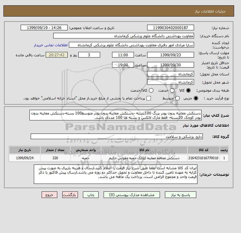The height and width of the screenshot is (233, 241).
Task: Click the مشاهده مدارک پیوستی (0) button
Action: click(x=132, y=195)
